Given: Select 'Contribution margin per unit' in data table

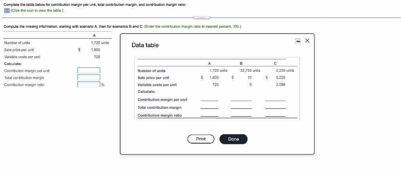Looking at the screenshot, I should click(162, 99).
